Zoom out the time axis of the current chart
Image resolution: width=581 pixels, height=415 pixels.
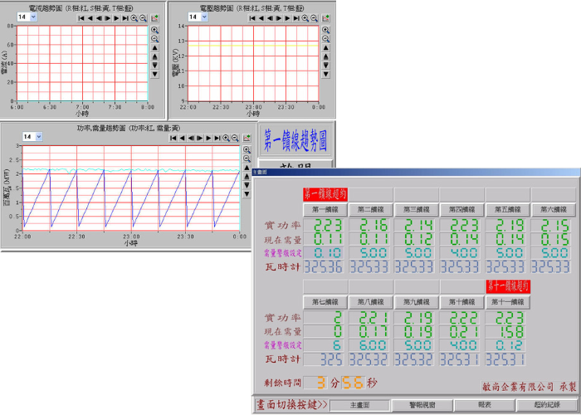tap(144, 18)
